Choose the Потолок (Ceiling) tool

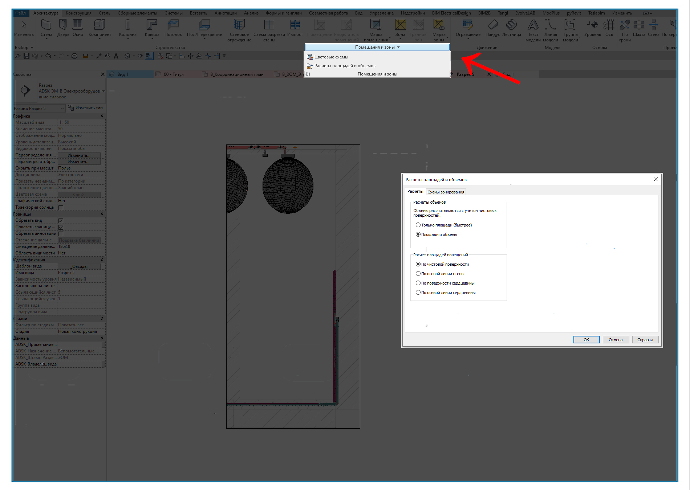(173, 28)
